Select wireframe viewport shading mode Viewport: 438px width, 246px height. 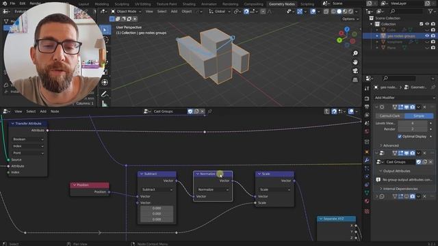(333, 12)
